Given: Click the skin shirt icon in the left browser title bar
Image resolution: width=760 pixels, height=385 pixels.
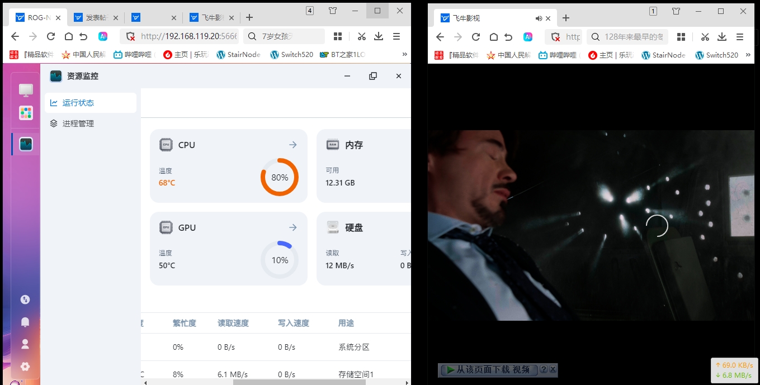Looking at the screenshot, I should 333,11.
